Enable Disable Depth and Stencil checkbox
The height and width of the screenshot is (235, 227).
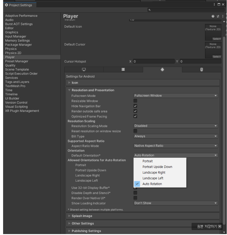pyautogui.click(x=135, y=193)
